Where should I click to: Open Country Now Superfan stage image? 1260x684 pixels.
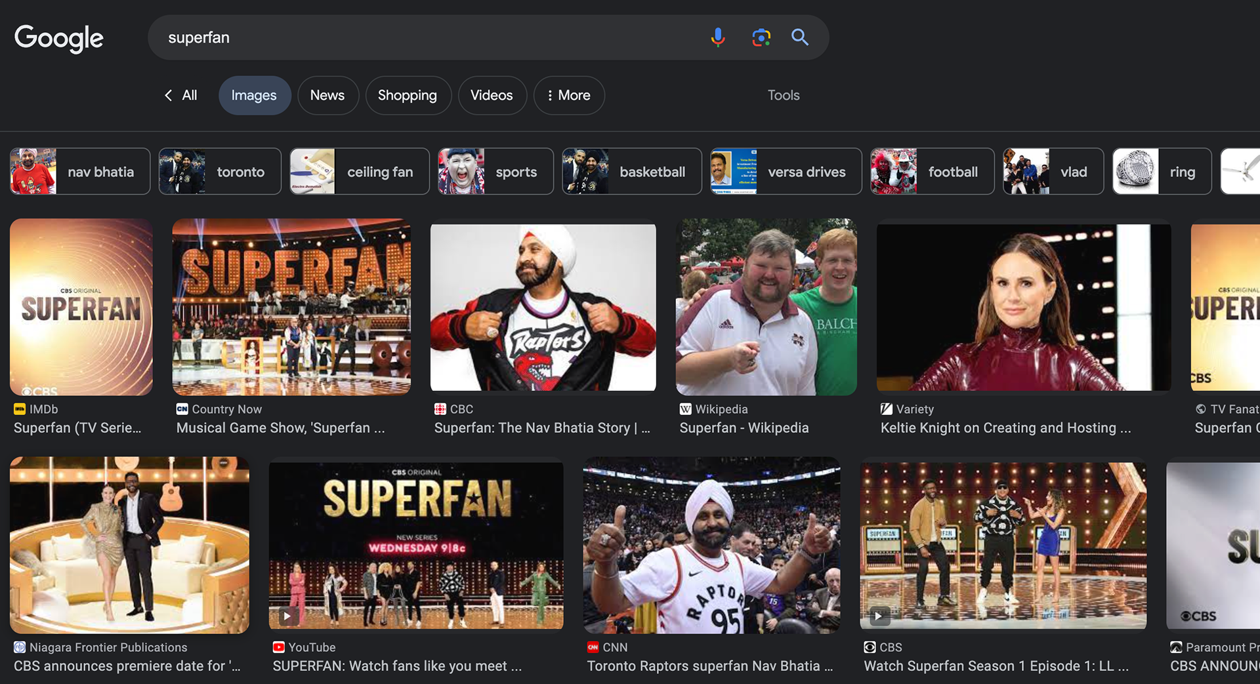[291, 307]
